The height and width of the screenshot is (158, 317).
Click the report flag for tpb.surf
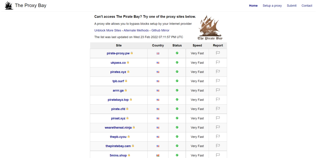pos(218,81)
